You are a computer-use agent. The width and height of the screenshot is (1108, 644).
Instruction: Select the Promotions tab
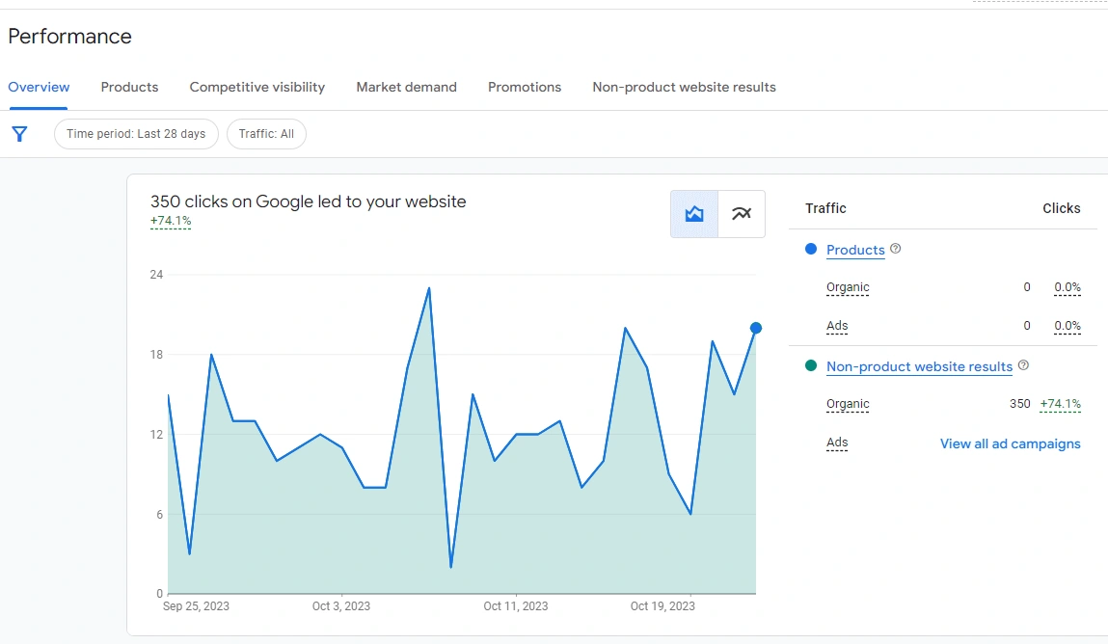point(525,87)
